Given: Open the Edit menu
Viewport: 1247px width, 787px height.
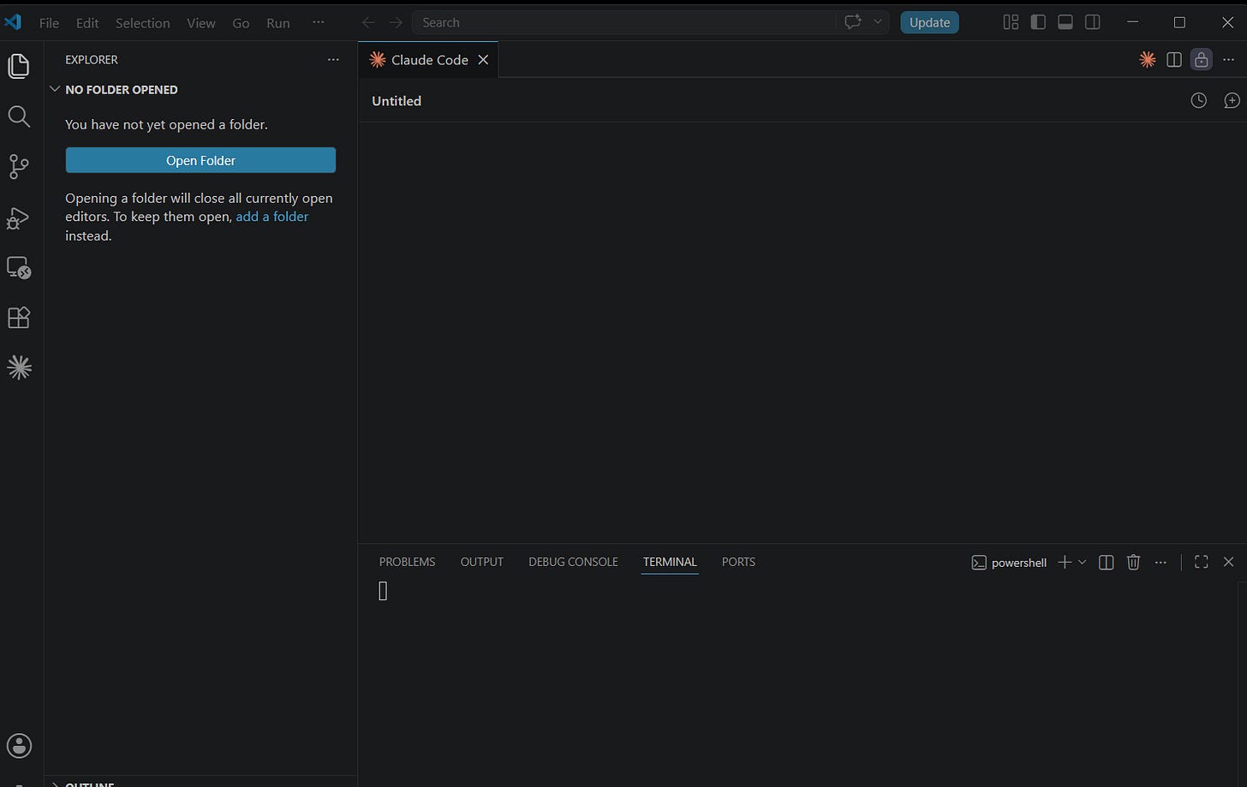Looking at the screenshot, I should tap(87, 23).
